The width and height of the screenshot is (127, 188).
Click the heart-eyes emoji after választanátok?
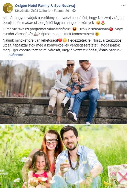point(75,29)
